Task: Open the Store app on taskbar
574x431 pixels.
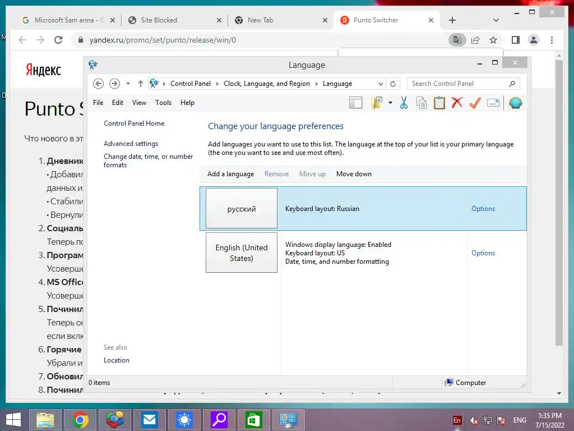Action: [253, 420]
